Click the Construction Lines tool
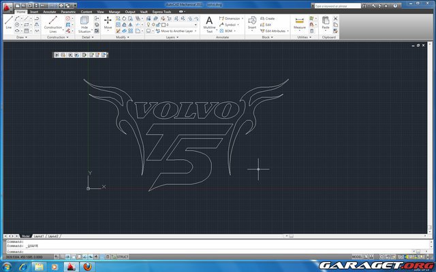 click(x=53, y=22)
